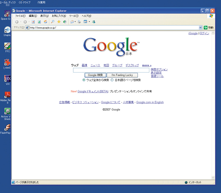221x193 pixels.
Task: Open the お気に入り(A) menu
Action: (x=59, y=16)
